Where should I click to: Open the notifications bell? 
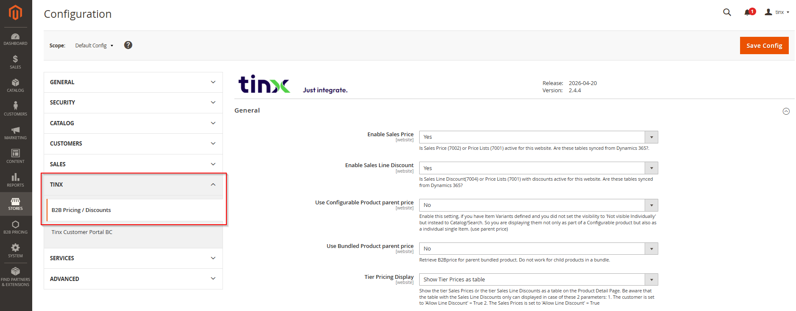(x=749, y=12)
